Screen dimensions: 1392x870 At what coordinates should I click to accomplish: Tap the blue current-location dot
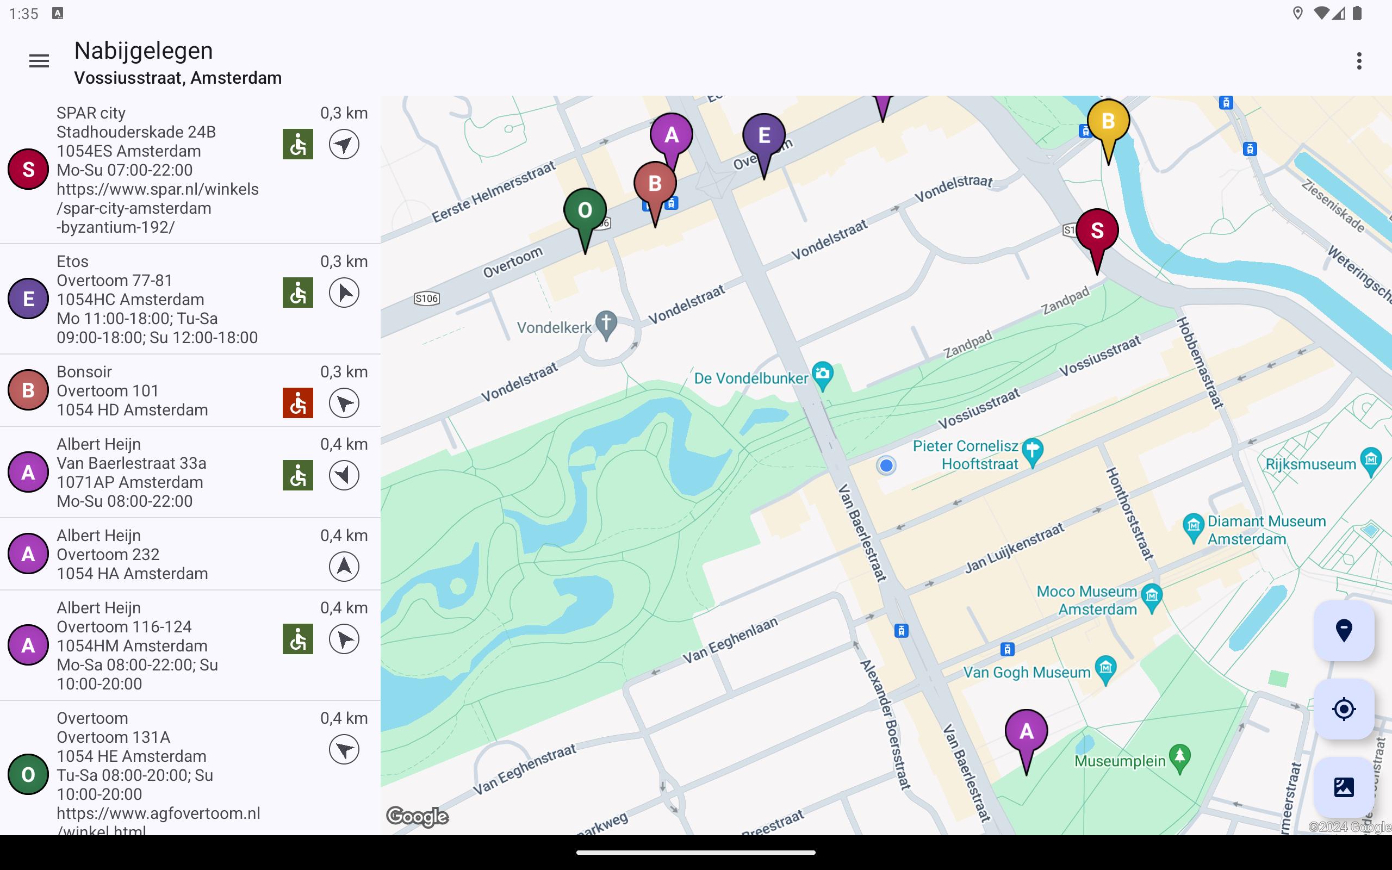tap(886, 465)
